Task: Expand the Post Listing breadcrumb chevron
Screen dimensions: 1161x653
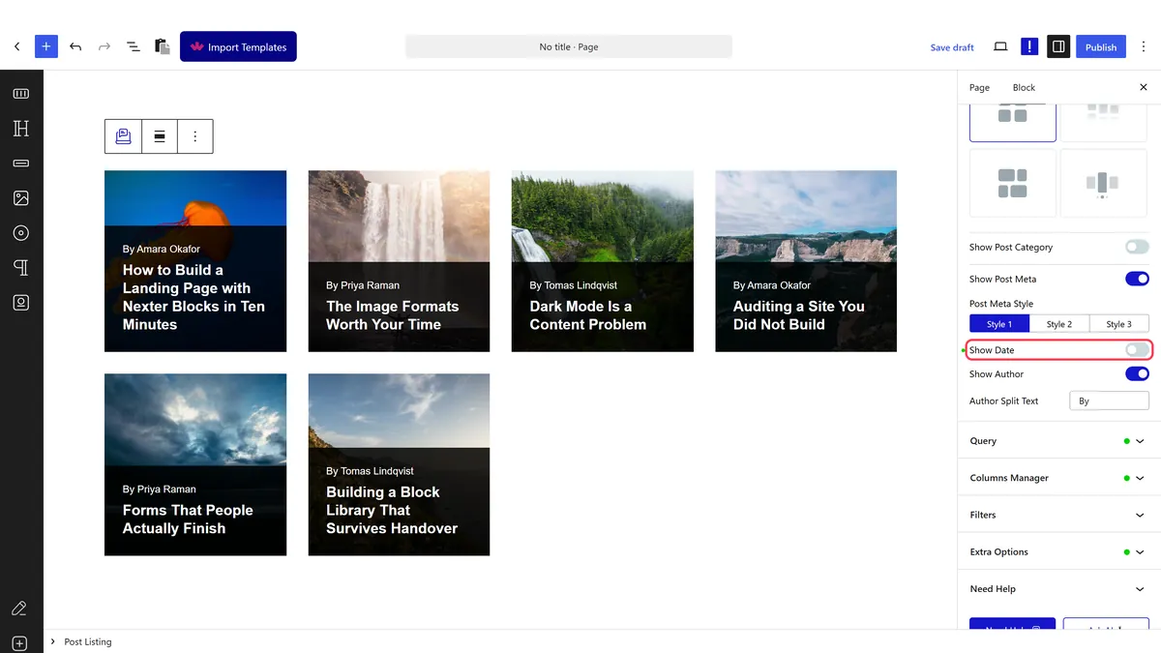Action: pyautogui.click(x=52, y=641)
